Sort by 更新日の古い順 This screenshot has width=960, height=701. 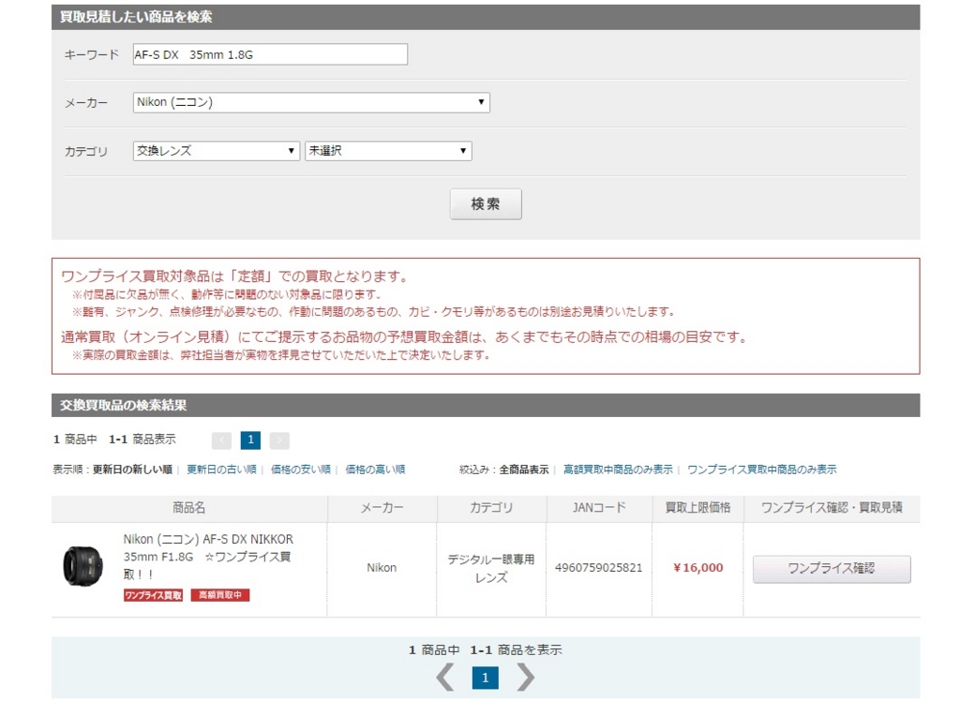point(221,470)
